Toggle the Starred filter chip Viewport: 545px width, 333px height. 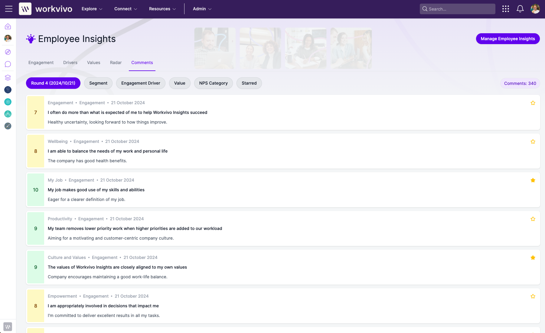pos(249,83)
